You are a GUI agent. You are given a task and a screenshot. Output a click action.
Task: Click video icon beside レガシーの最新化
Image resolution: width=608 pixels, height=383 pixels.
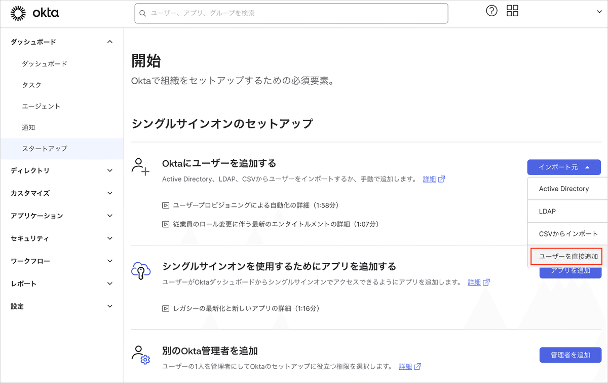165,308
